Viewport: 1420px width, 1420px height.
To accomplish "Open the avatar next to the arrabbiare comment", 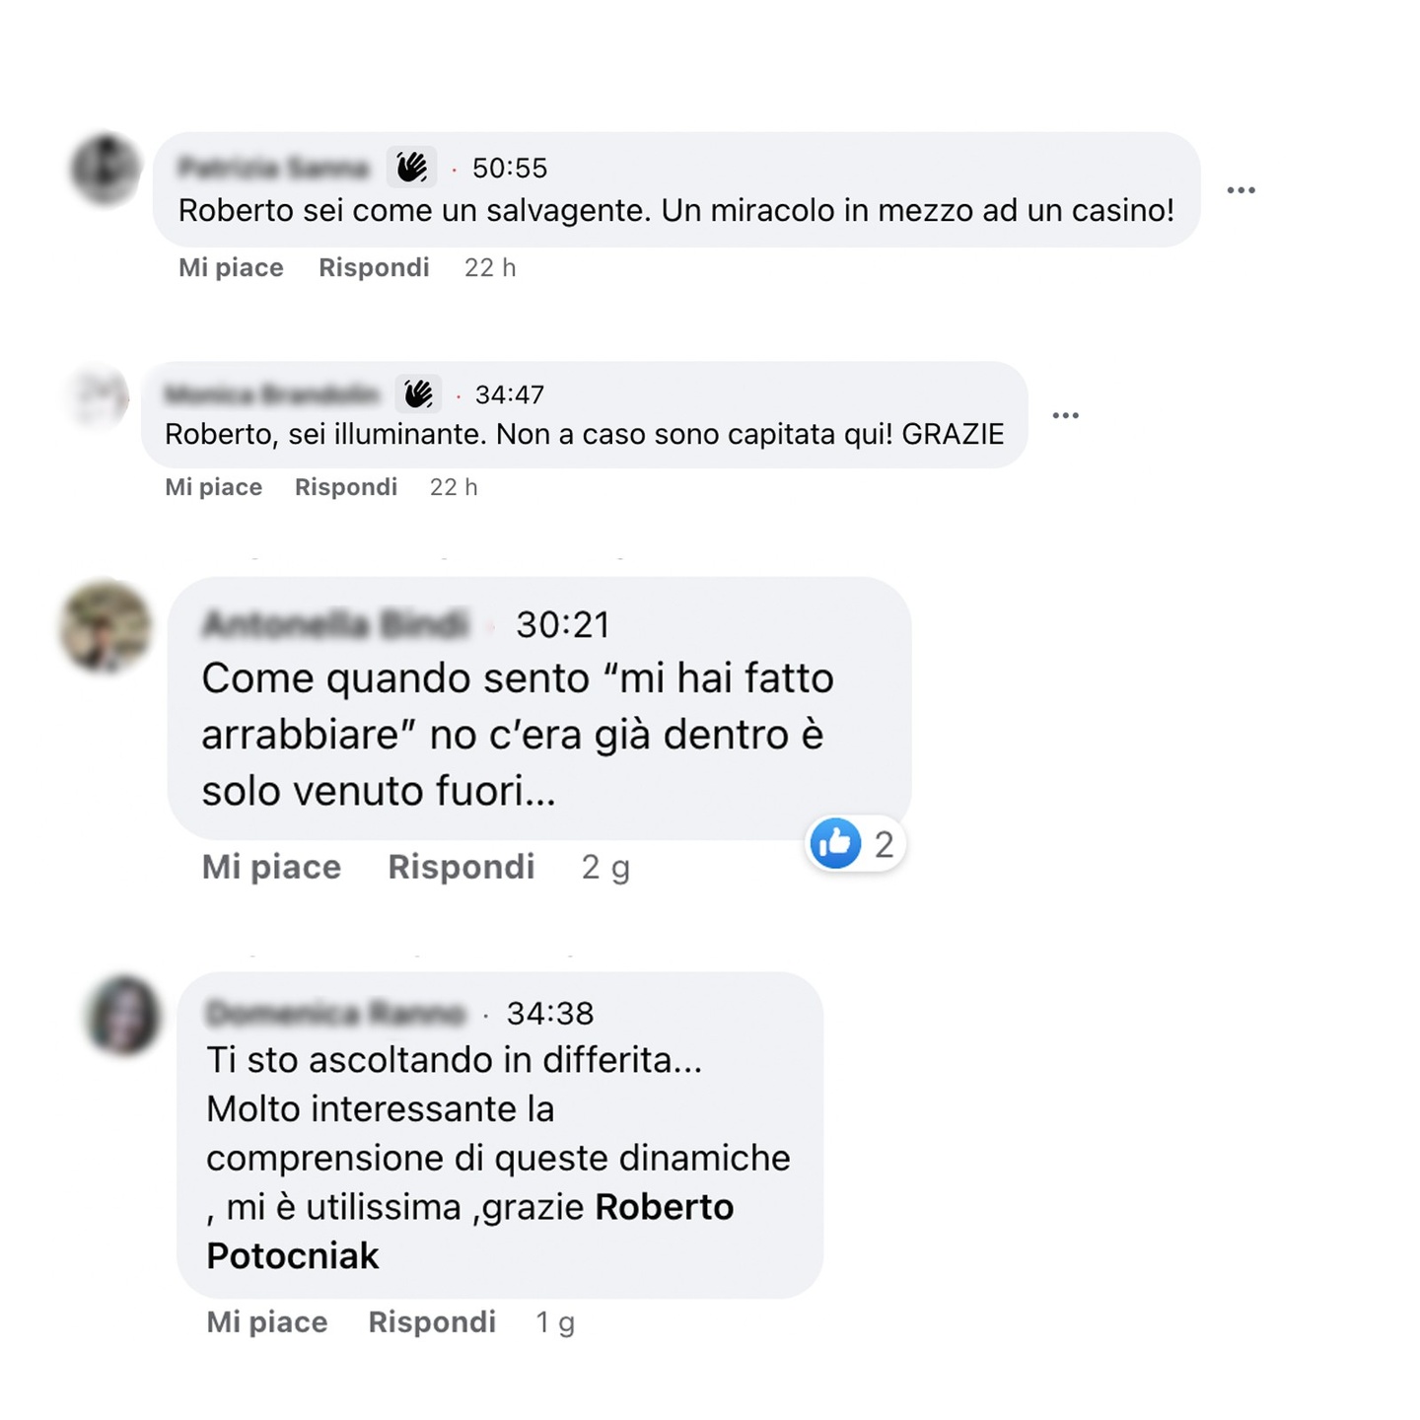I will [106, 627].
